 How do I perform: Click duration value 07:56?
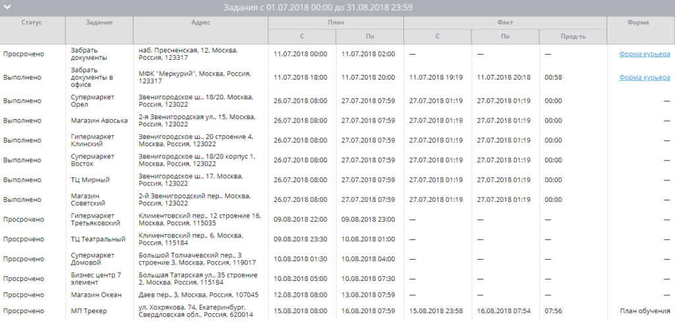click(553, 311)
